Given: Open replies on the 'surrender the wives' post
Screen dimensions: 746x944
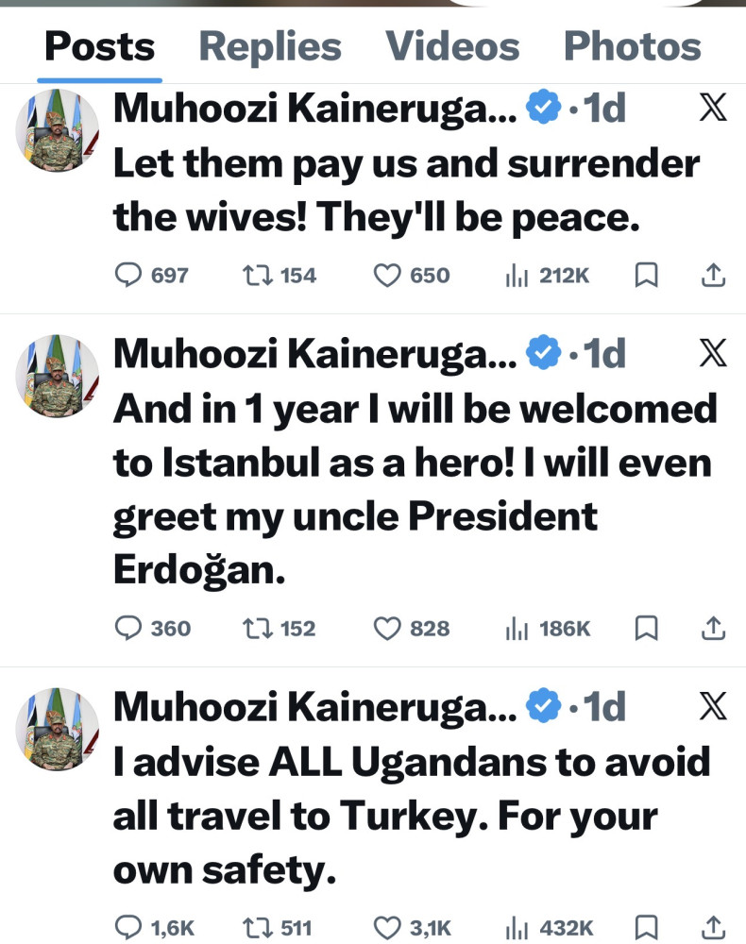Looking at the screenshot, I should point(152,276).
